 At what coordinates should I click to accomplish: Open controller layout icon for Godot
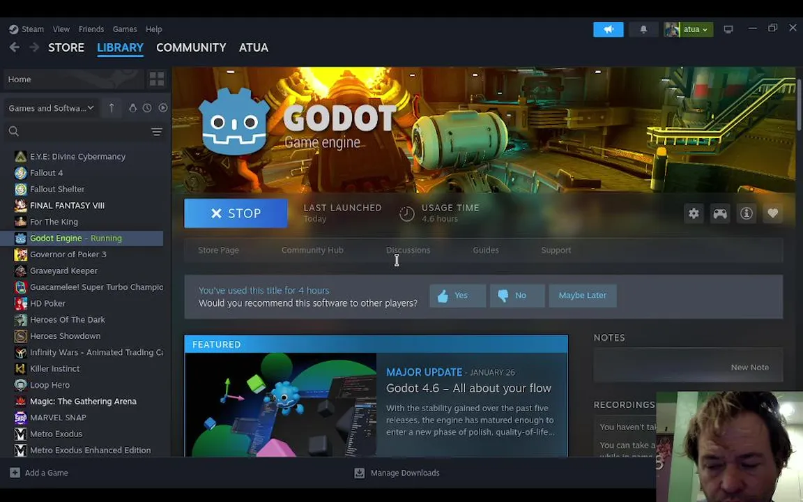point(720,213)
